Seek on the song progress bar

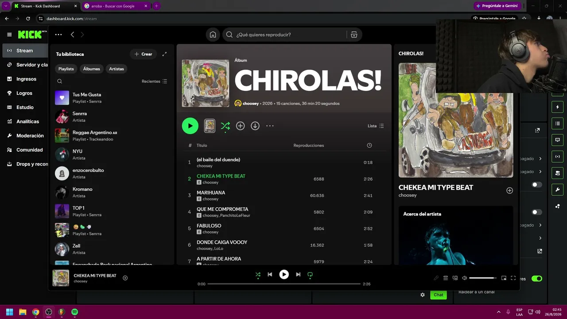point(284,284)
